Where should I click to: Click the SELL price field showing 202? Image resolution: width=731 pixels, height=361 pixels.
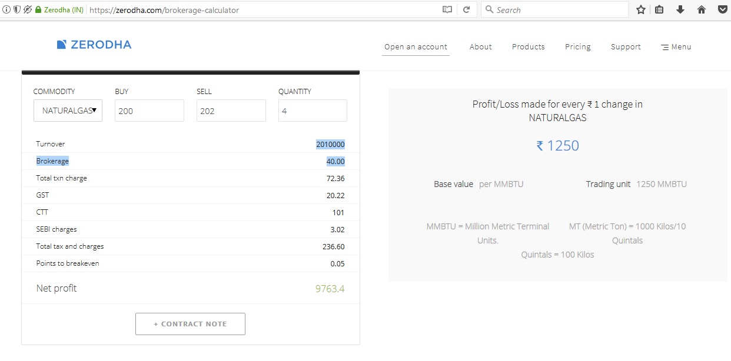point(231,111)
